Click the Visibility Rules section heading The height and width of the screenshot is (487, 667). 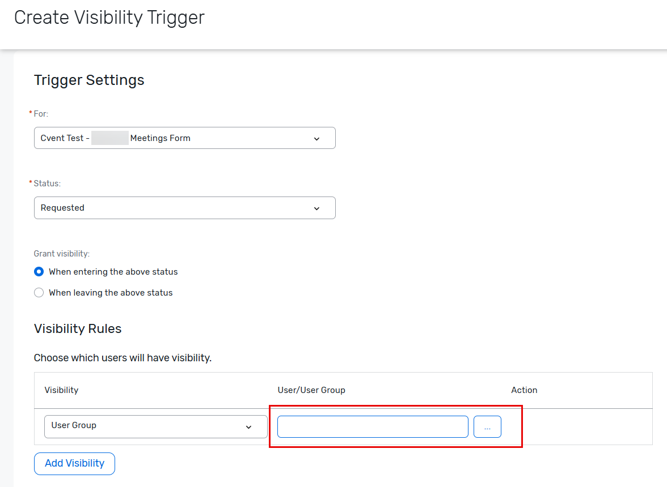coord(78,329)
